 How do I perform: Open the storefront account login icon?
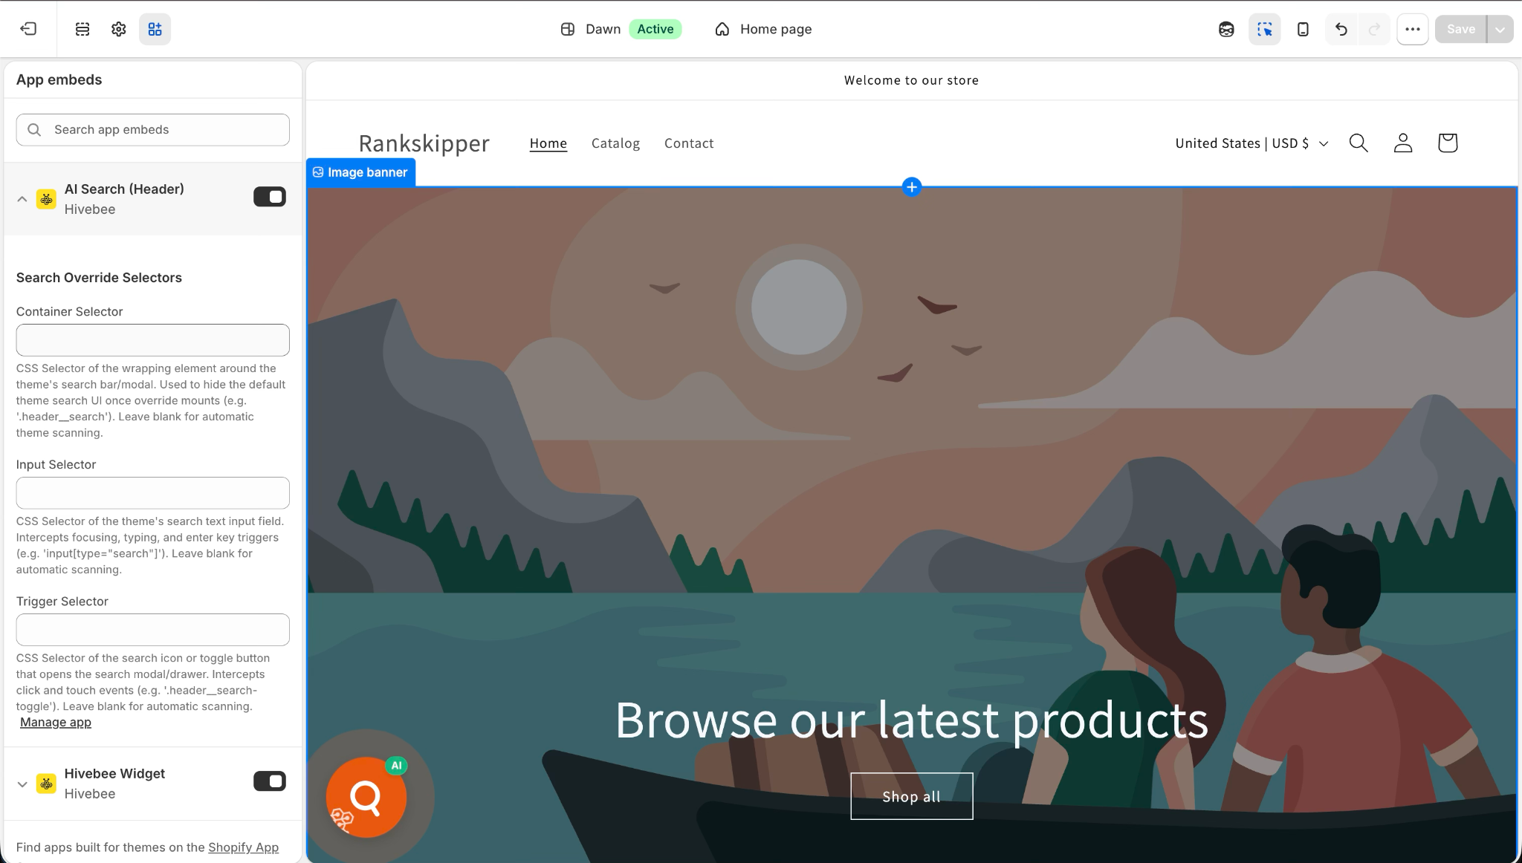click(1403, 143)
